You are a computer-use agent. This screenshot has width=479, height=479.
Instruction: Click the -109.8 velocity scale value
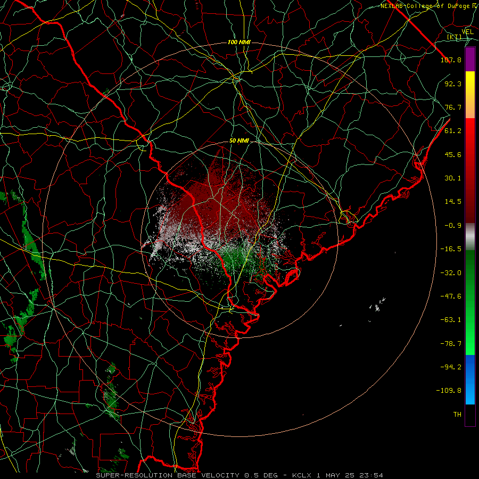point(449,391)
